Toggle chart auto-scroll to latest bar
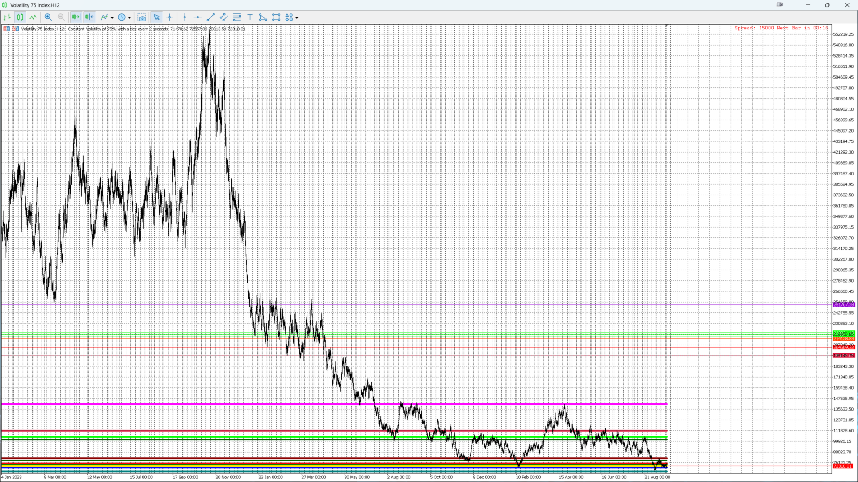The height and width of the screenshot is (482, 858). (x=76, y=17)
